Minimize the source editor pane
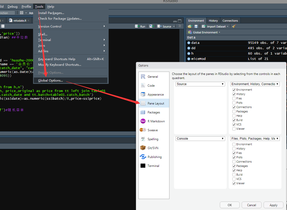287x210 pixels. pos(175,21)
